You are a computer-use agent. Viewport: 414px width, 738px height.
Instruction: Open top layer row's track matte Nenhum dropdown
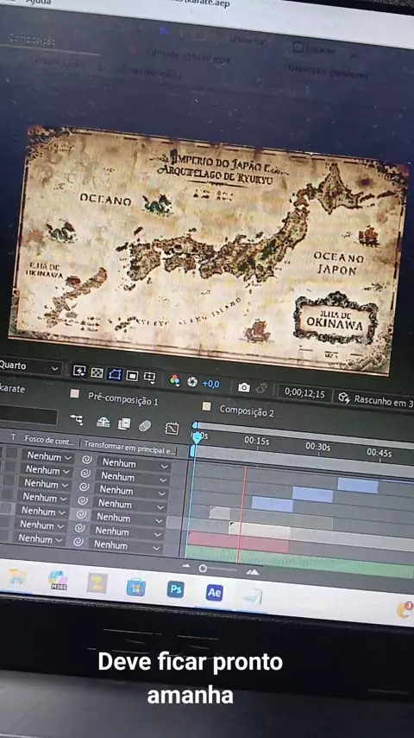pos(49,456)
